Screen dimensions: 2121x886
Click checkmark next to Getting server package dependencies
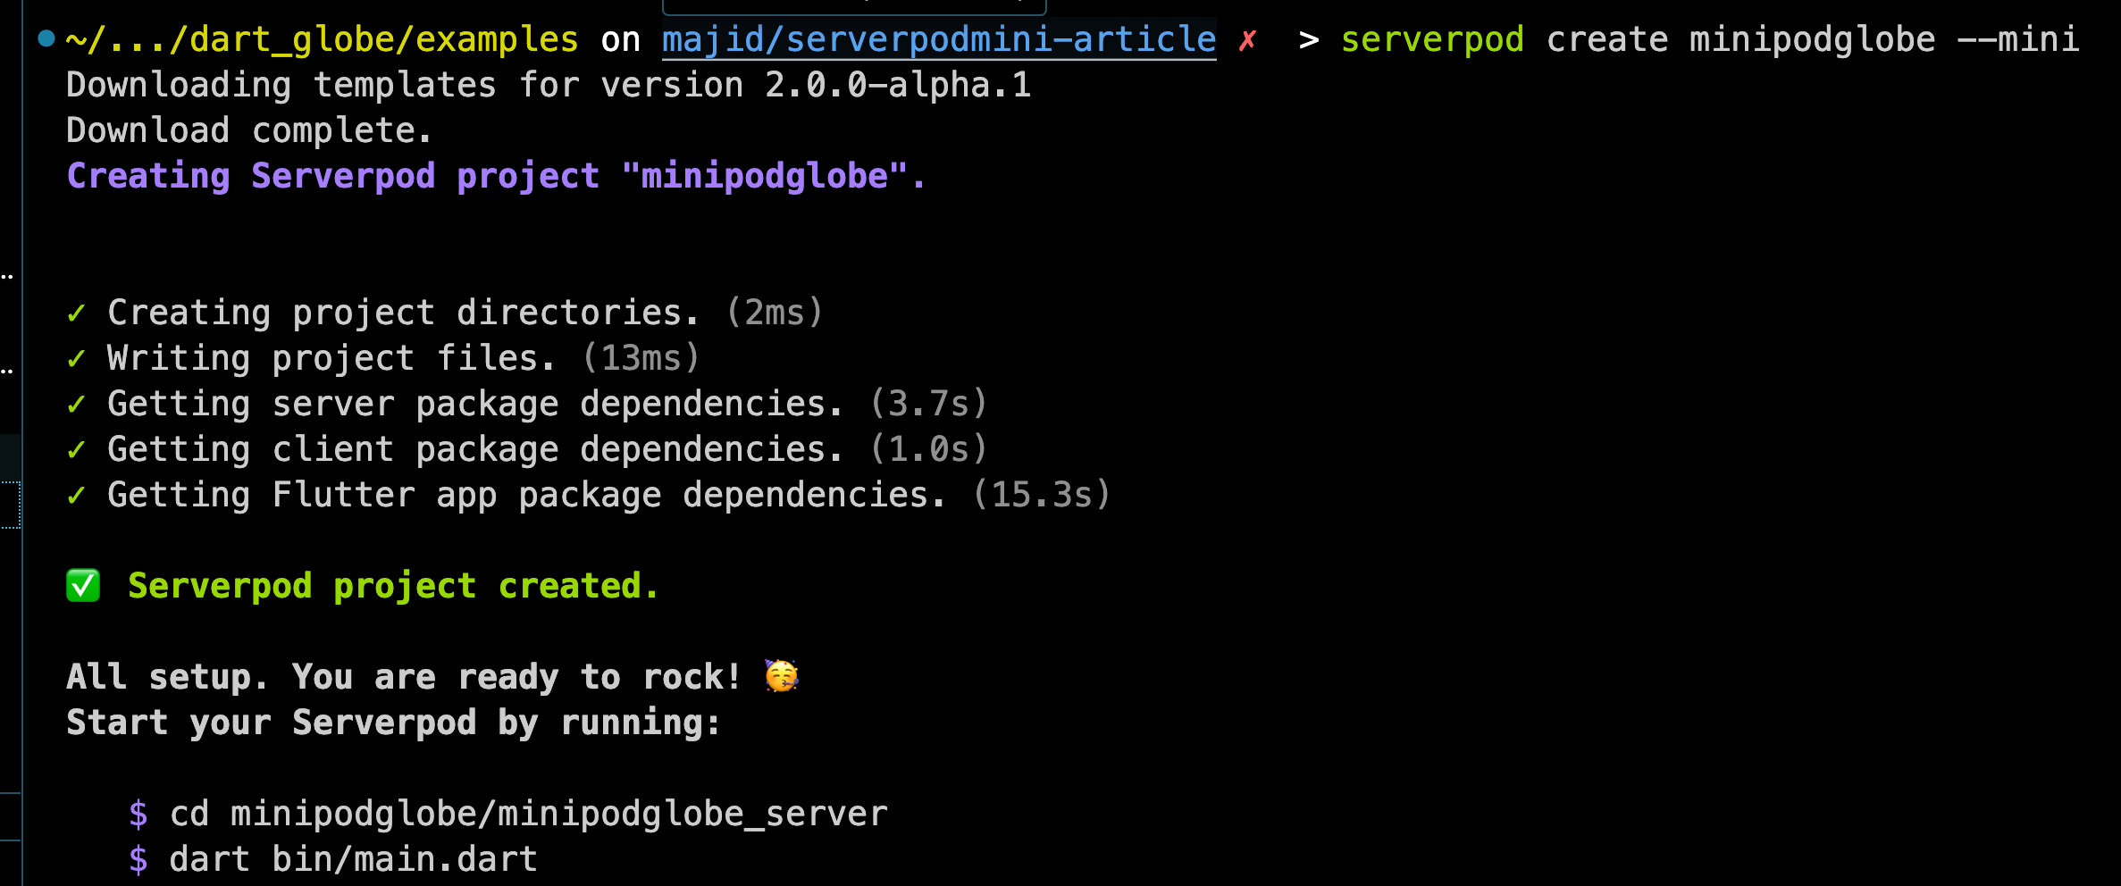(77, 405)
